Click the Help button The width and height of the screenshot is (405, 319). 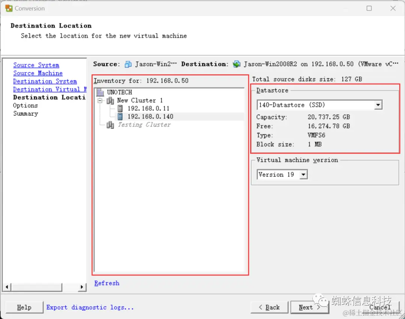[24, 307]
